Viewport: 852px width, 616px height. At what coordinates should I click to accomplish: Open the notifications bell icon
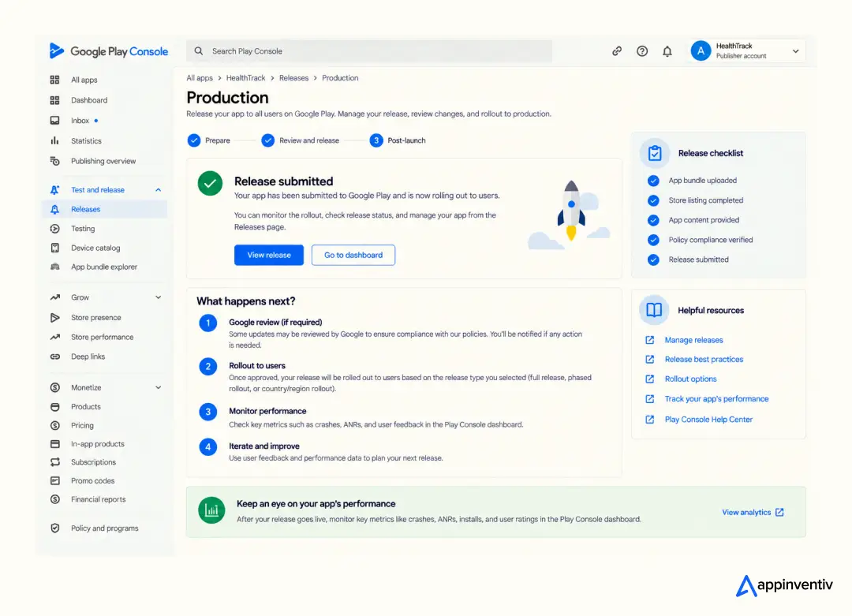(667, 51)
